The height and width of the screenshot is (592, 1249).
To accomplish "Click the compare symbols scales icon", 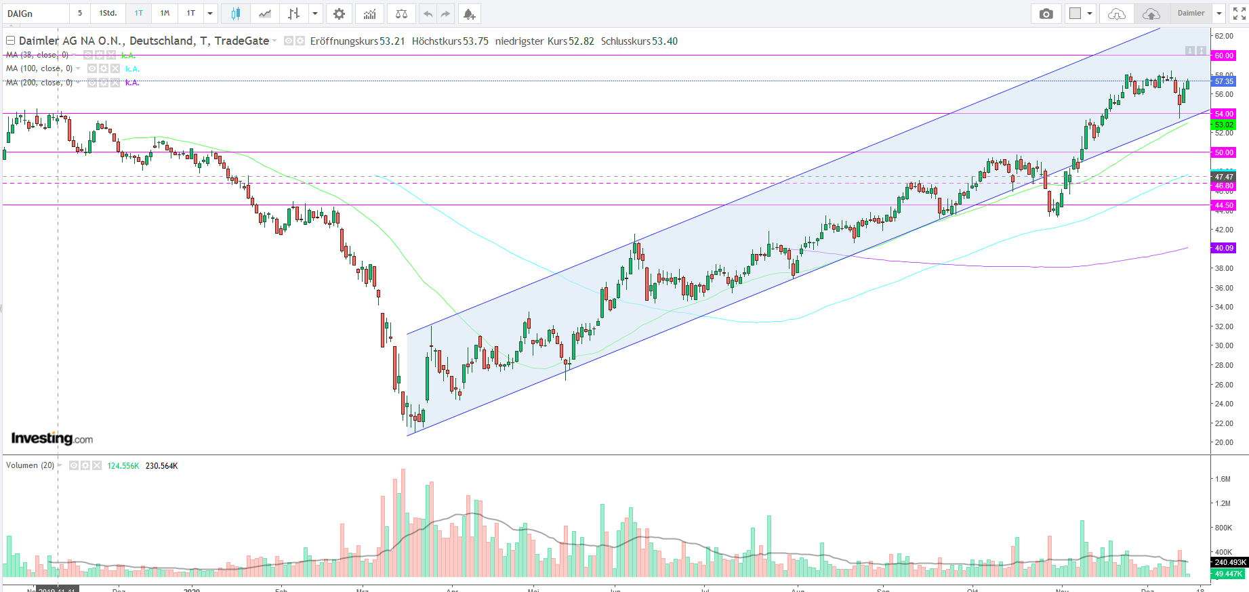I will 401,14.
